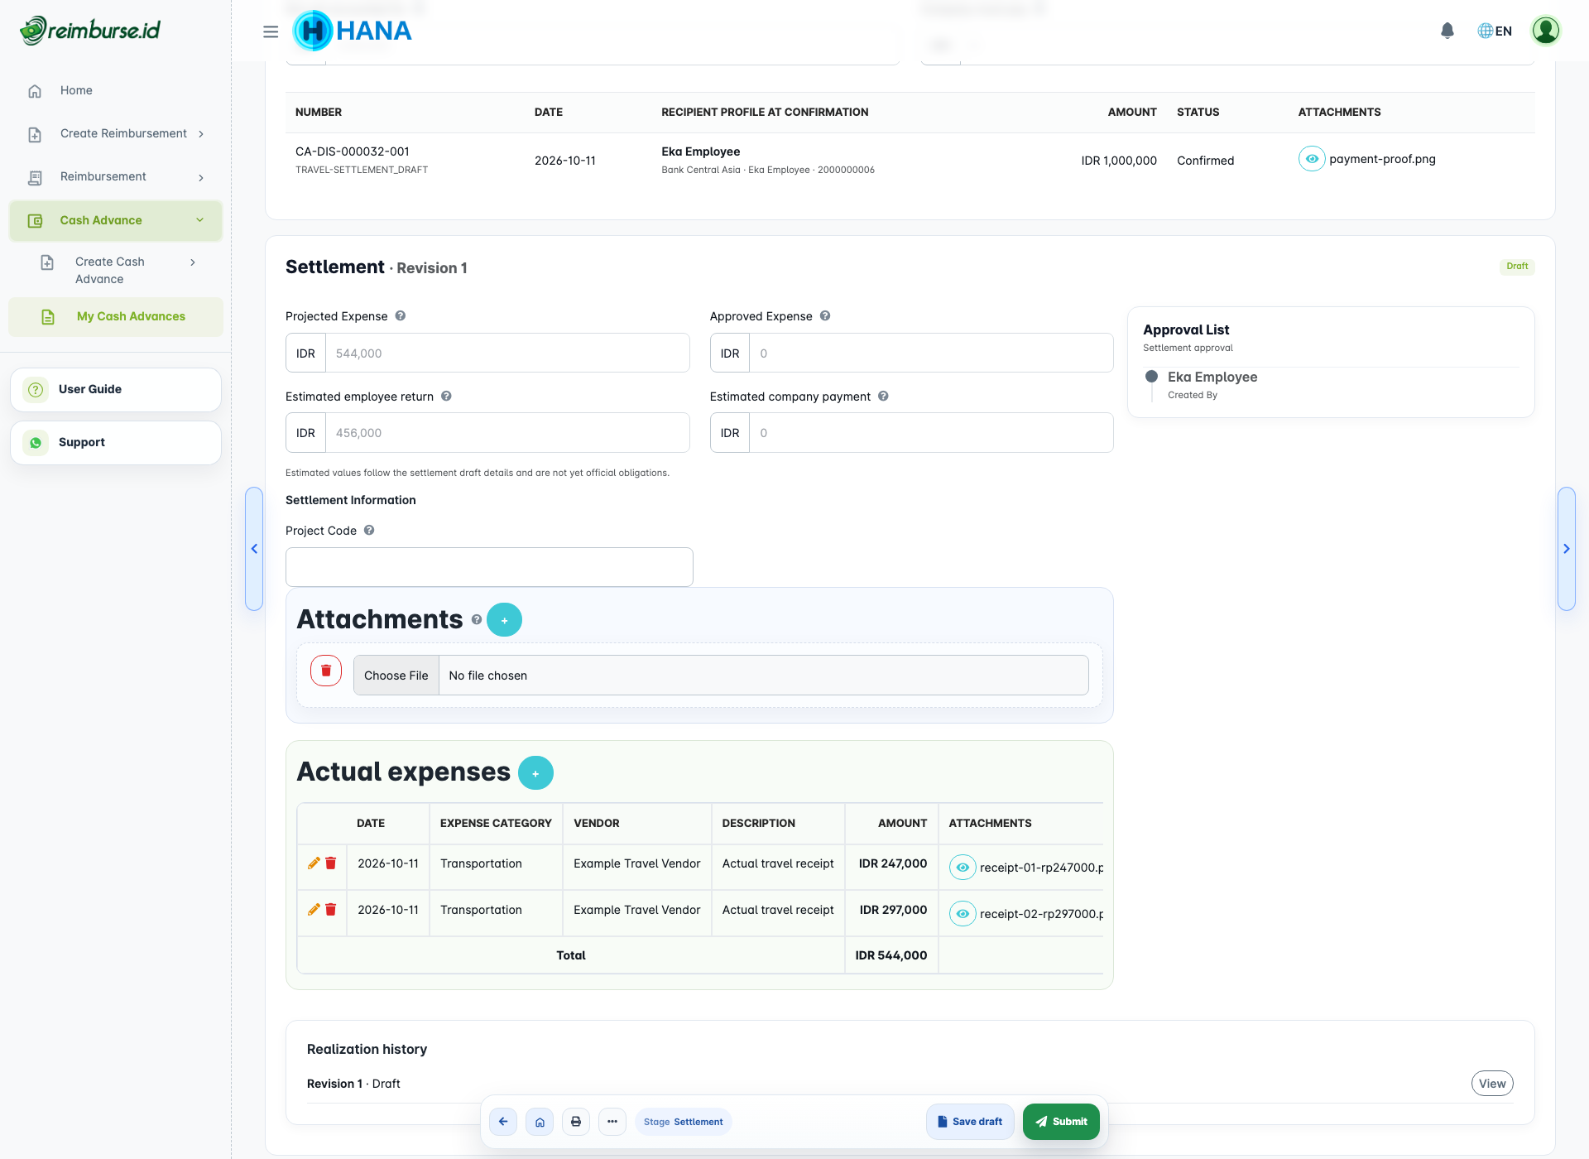
Task: Add a new attachment row
Action: pyautogui.click(x=504, y=620)
